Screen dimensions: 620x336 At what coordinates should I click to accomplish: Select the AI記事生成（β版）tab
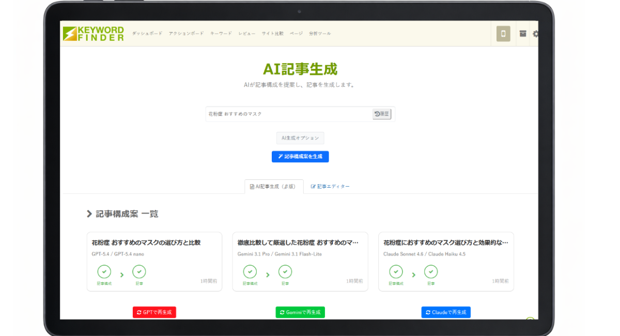273,187
